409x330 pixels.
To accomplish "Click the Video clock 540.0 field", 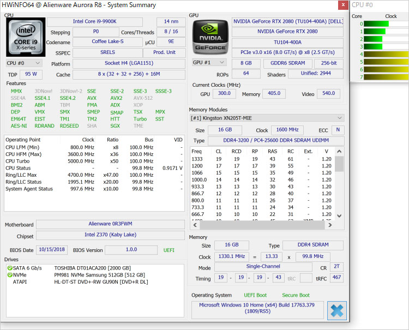I will [x=328, y=93].
